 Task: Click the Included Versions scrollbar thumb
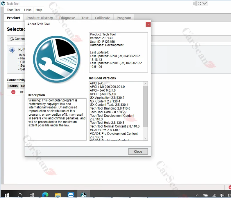[145, 107]
